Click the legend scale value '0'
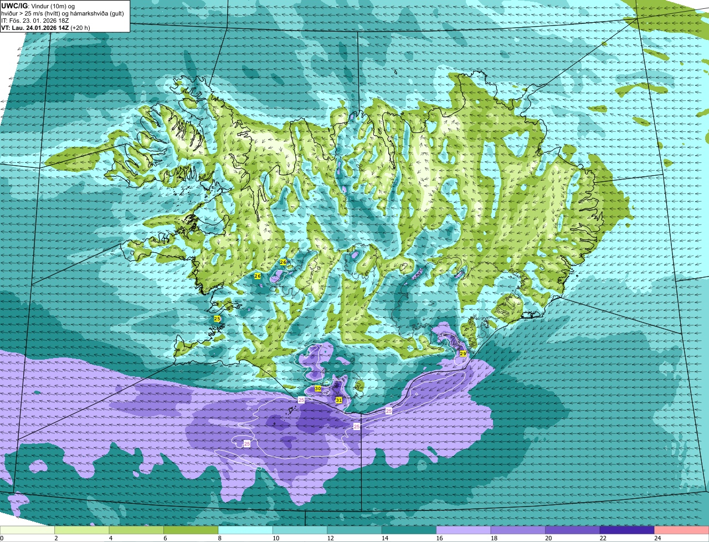The height and width of the screenshot is (542, 709). click(x=2, y=538)
